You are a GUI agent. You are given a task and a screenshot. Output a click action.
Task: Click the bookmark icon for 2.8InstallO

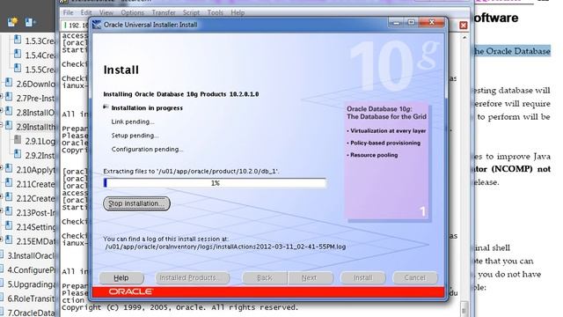click(9, 112)
